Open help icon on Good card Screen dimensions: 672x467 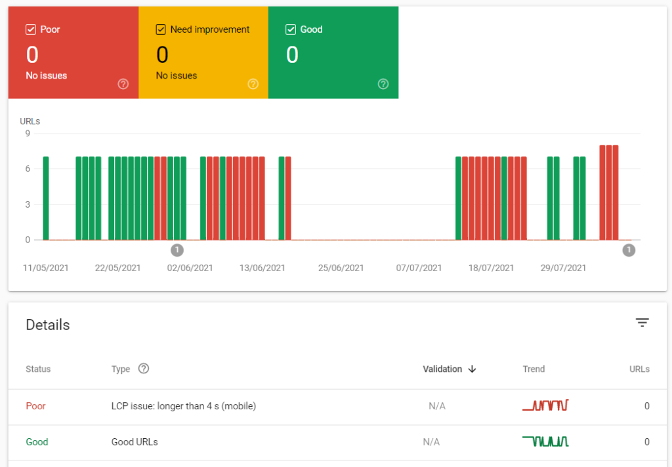coord(383,84)
